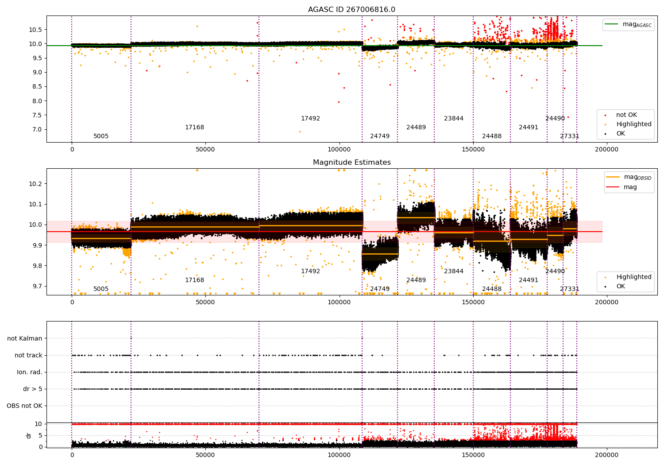The image size is (664, 465).
Task: Click the 'dr > 5' row label
Action: (33, 389)
